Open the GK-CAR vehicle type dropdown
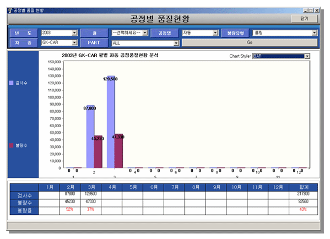The image size is (330, 239). (x=74, y=43)
